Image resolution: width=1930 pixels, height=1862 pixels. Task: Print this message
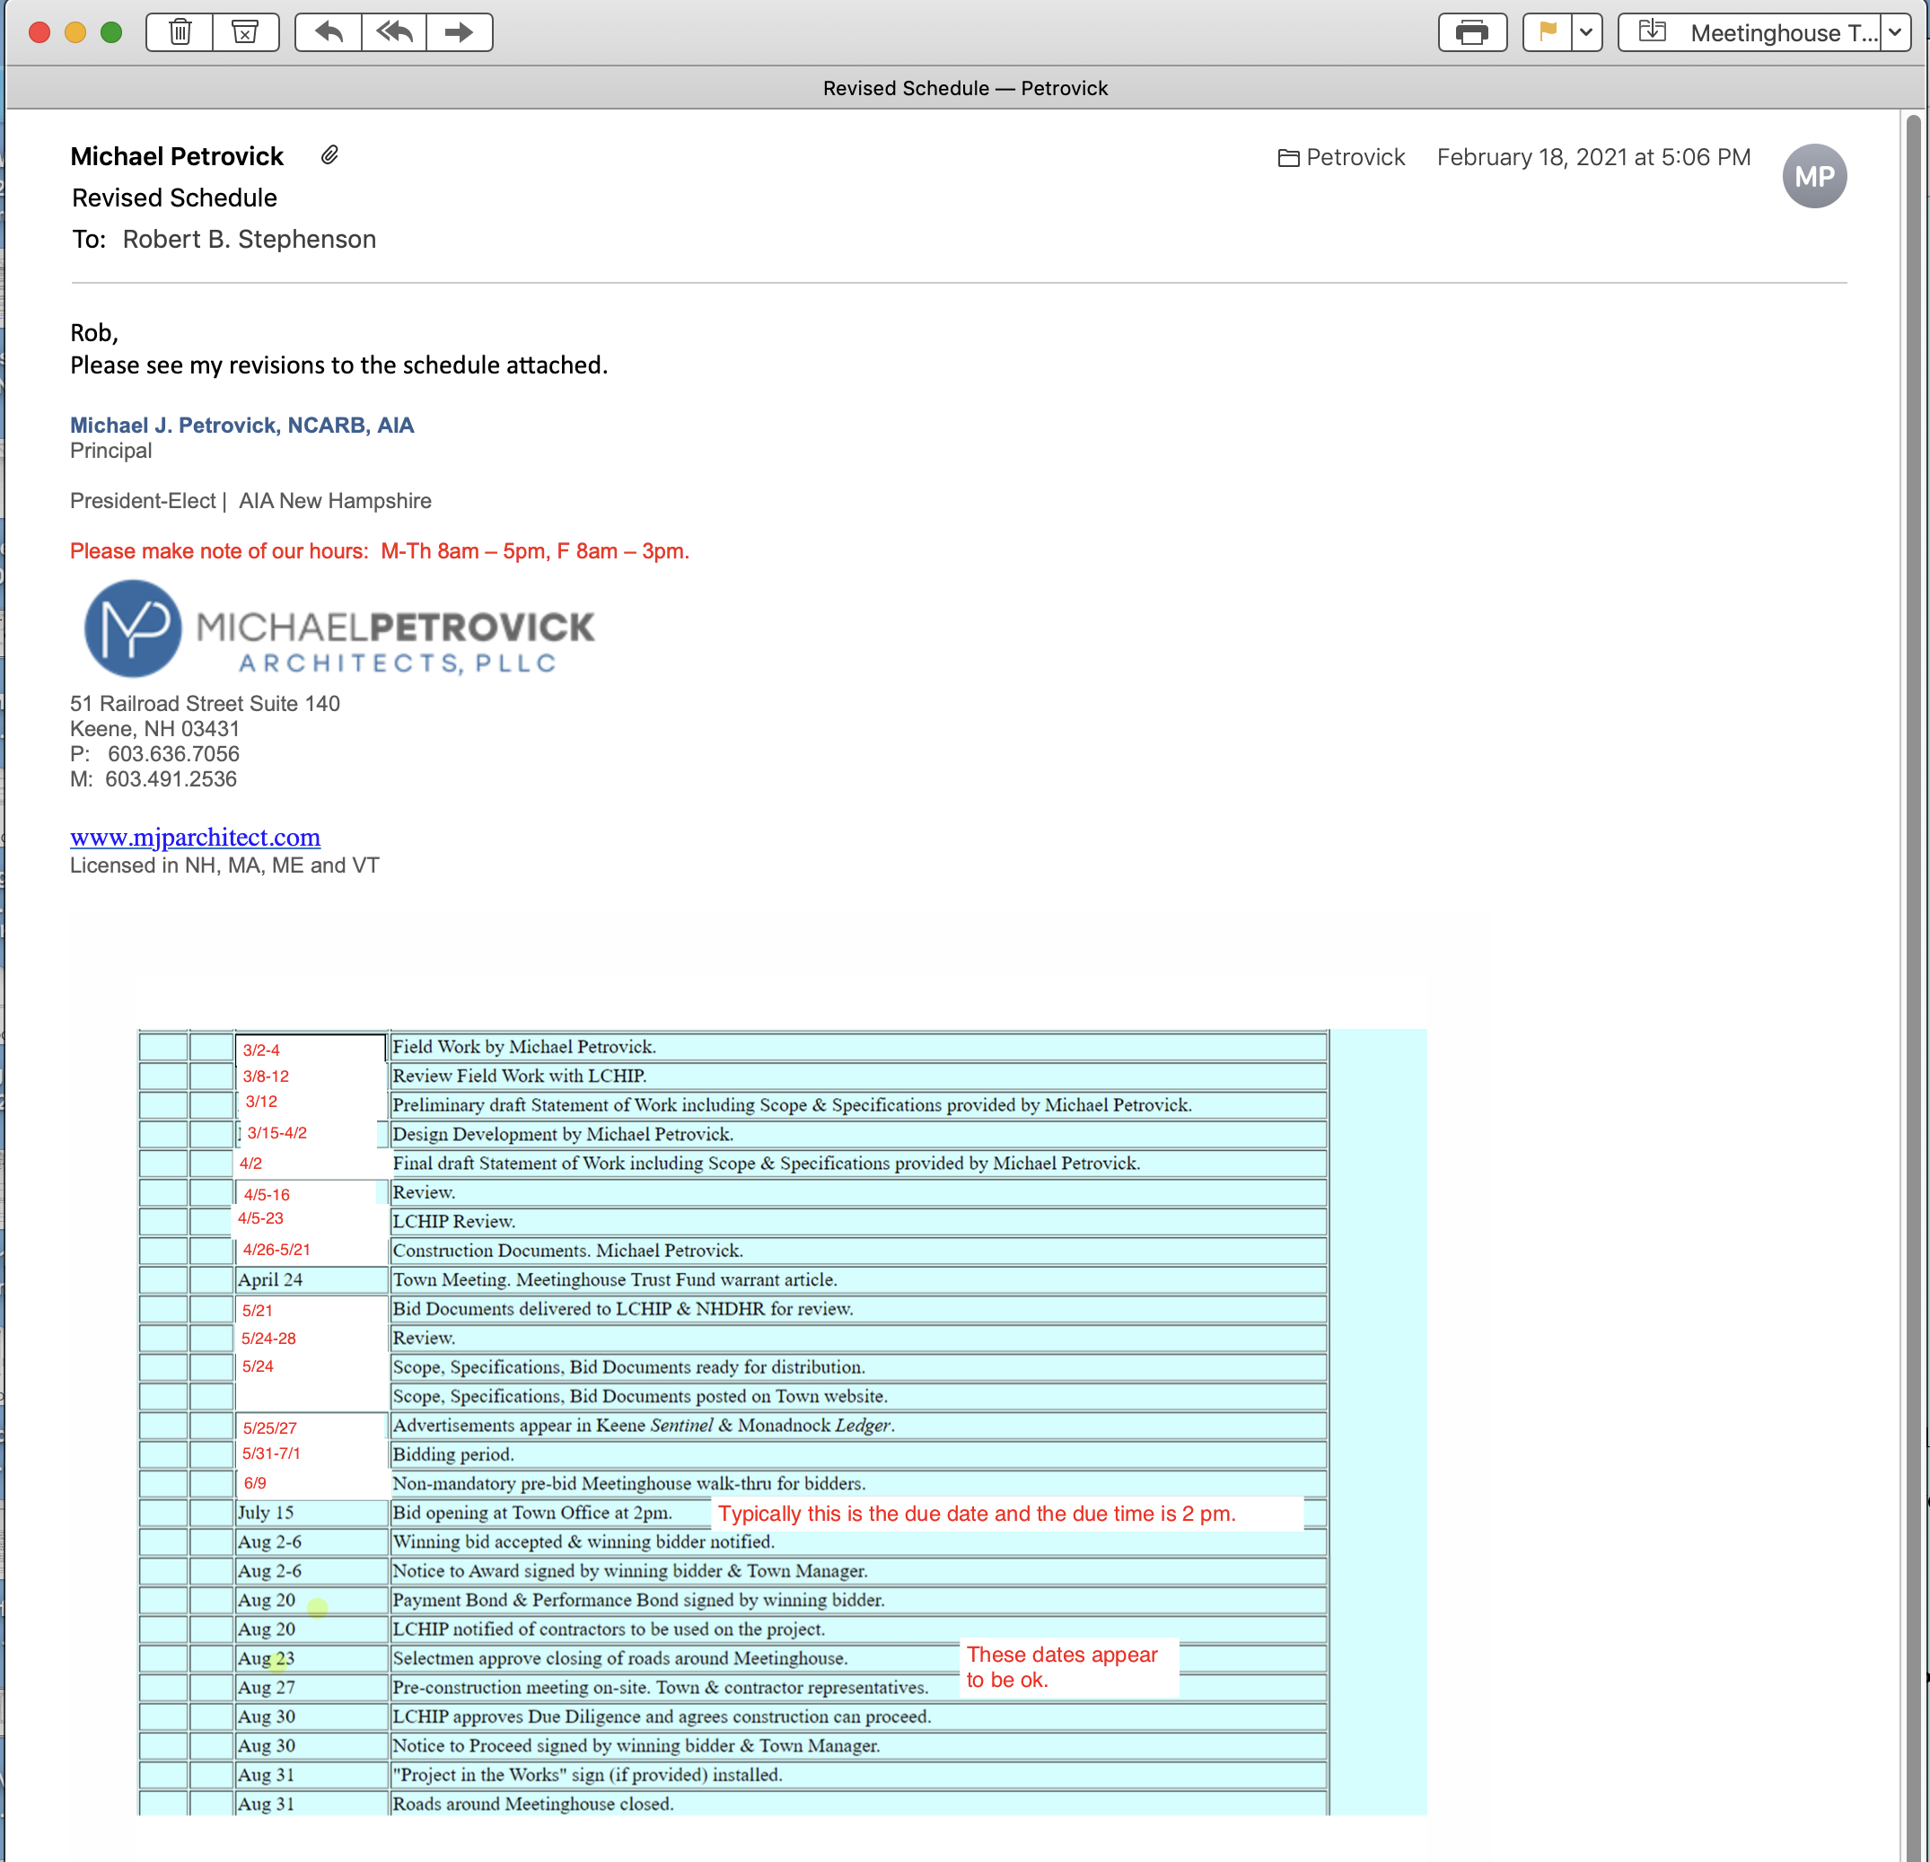1471,32
